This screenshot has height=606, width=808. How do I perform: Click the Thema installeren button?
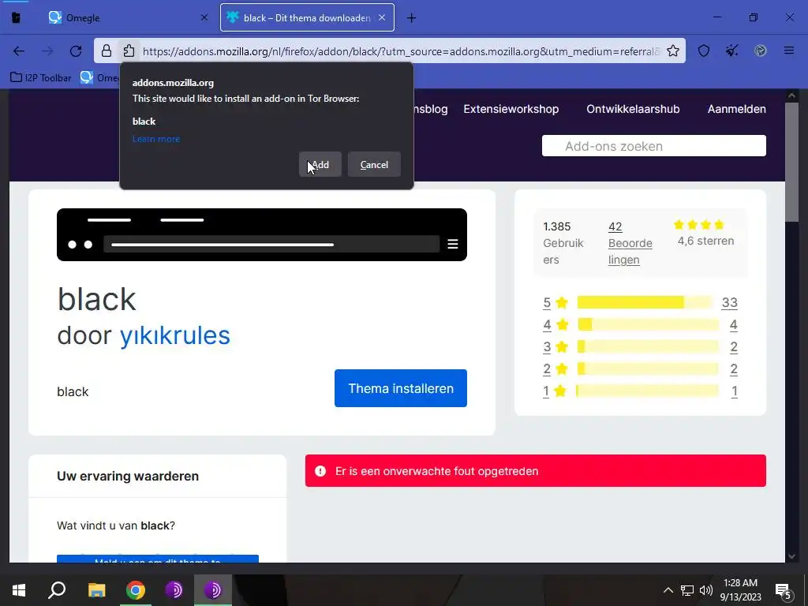pos(400,388)
